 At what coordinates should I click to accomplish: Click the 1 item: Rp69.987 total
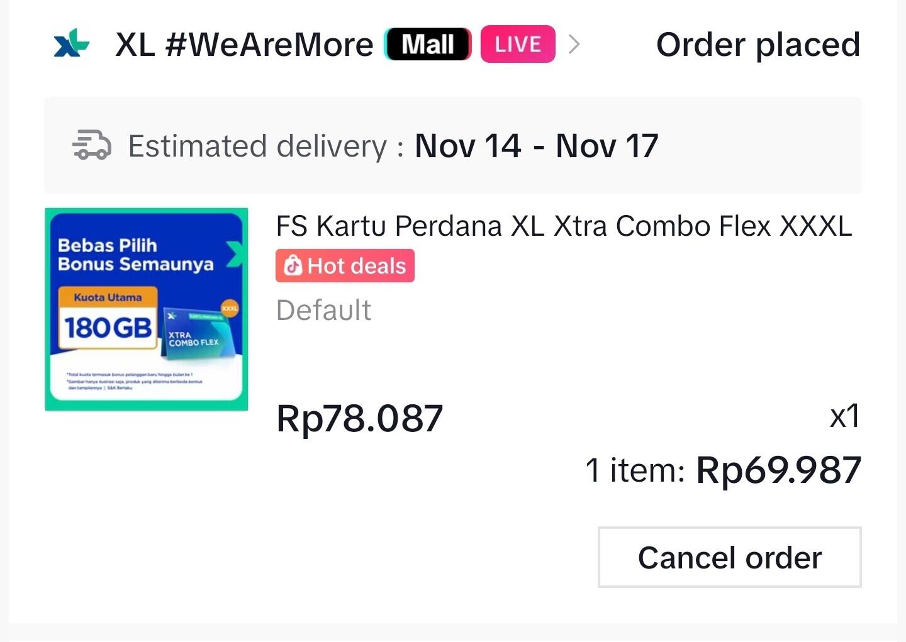(724, 469)
